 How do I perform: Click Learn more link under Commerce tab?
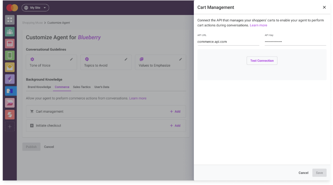pyautogui.click(x=138, y=98)
